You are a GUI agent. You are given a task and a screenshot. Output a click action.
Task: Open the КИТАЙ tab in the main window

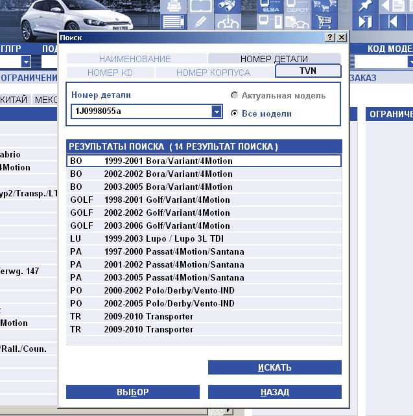tap(15, 100)
